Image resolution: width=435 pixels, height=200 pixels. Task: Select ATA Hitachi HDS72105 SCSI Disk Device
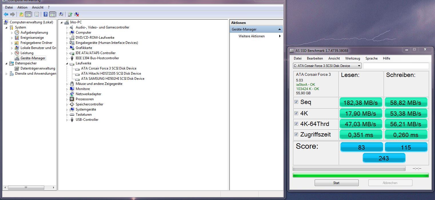[x=111, y=74]
